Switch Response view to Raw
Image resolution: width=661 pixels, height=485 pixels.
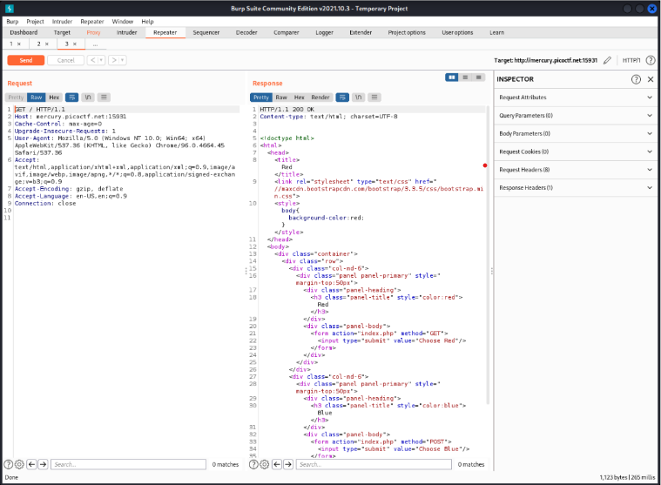[281, 98]
